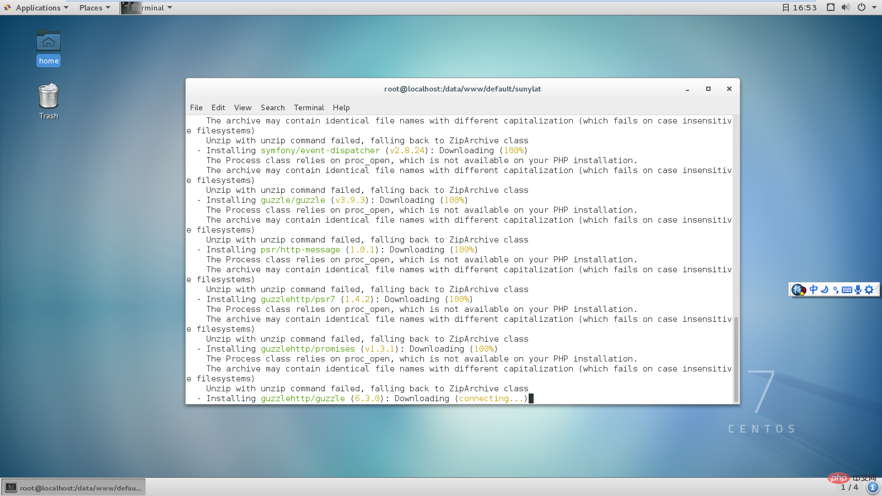This screenshot has width=882, height=496.
Task: Click the workspace switcher showing 1 / 4
Action: coord(849,487)
